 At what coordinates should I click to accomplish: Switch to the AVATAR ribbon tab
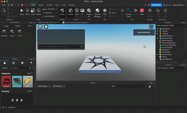(49, 5)
